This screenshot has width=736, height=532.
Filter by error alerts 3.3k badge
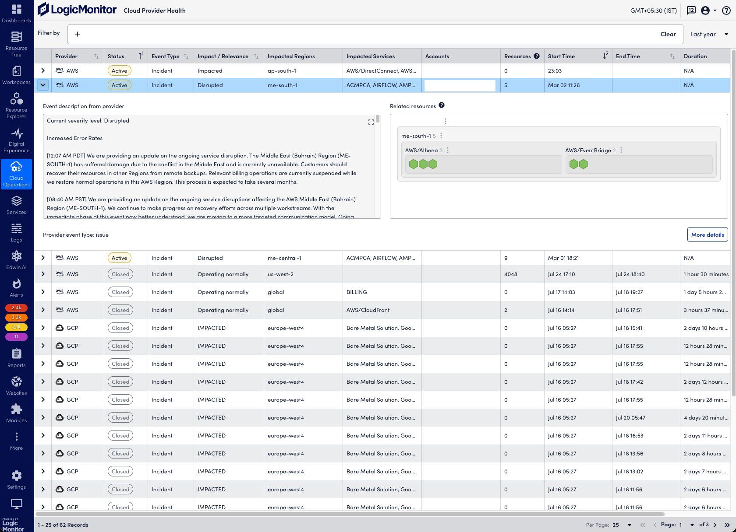point(16,318)
